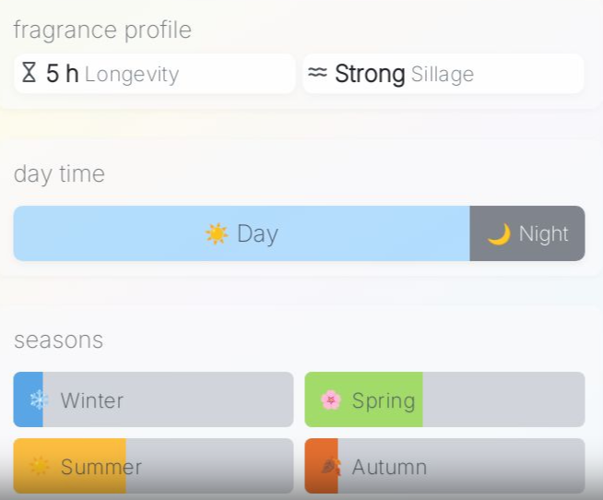Click the hourglass longevity icon
The image size is (603, 500).
pos(30,74)
